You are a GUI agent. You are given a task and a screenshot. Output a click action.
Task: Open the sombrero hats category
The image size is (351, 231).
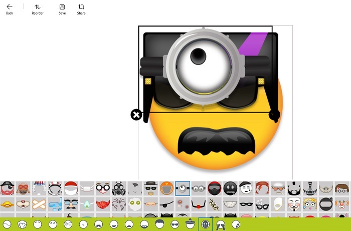190,223
